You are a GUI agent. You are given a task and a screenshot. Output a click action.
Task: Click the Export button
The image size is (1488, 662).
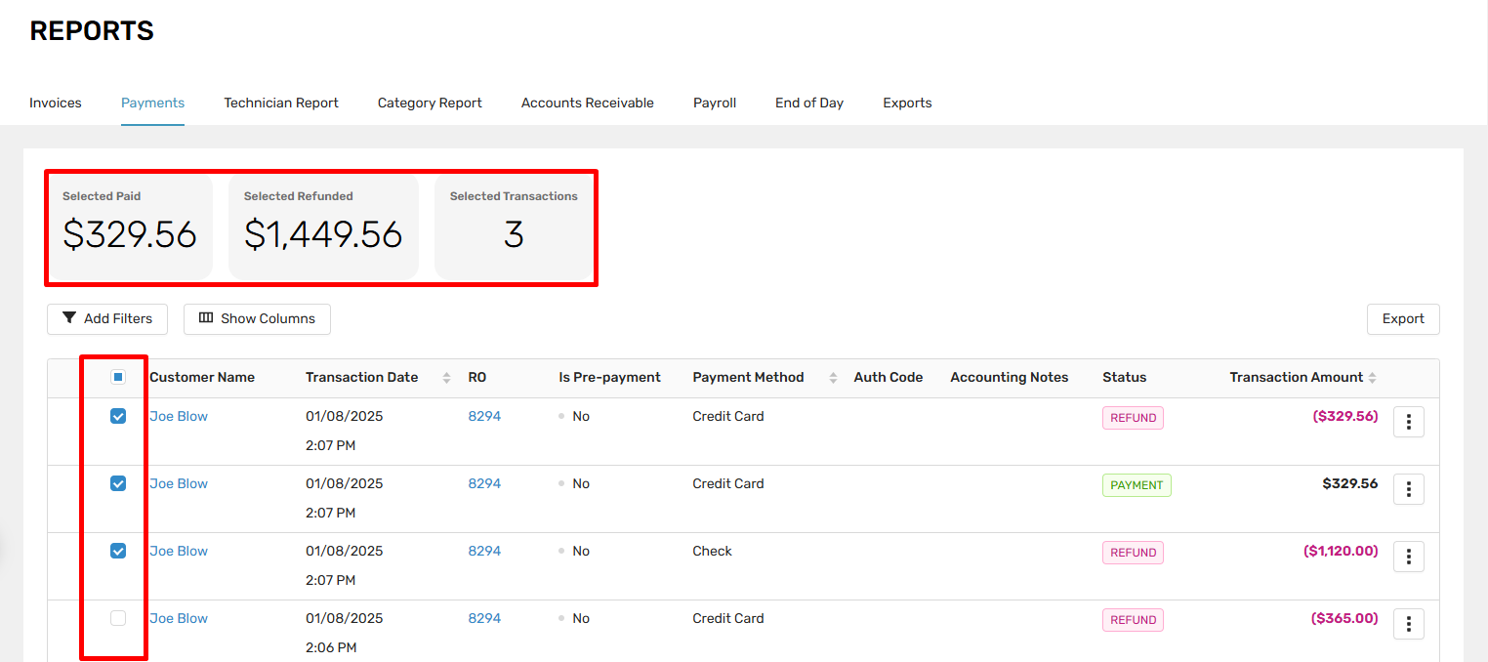click(1403, 318)
